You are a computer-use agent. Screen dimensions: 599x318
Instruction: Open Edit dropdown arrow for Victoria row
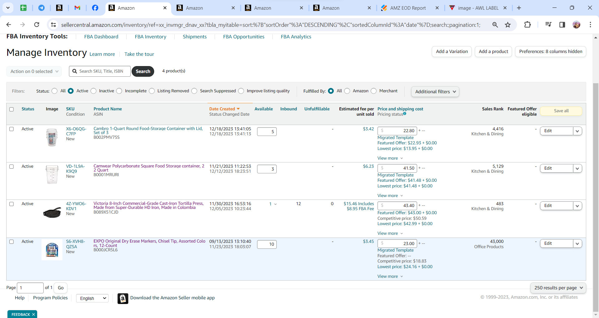(x=577, y=206)
